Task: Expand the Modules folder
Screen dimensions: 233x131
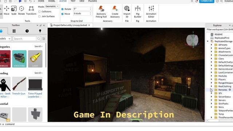Action: tap(212, 76)
